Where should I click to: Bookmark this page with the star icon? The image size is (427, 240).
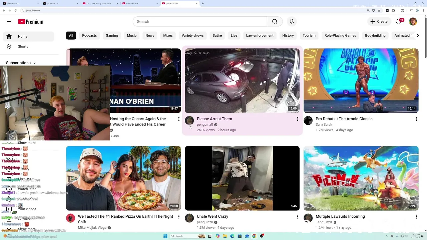(x=379, y=10)
